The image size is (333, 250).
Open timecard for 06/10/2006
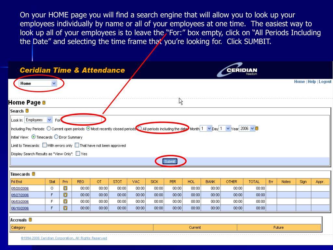[x=20, y=208]
